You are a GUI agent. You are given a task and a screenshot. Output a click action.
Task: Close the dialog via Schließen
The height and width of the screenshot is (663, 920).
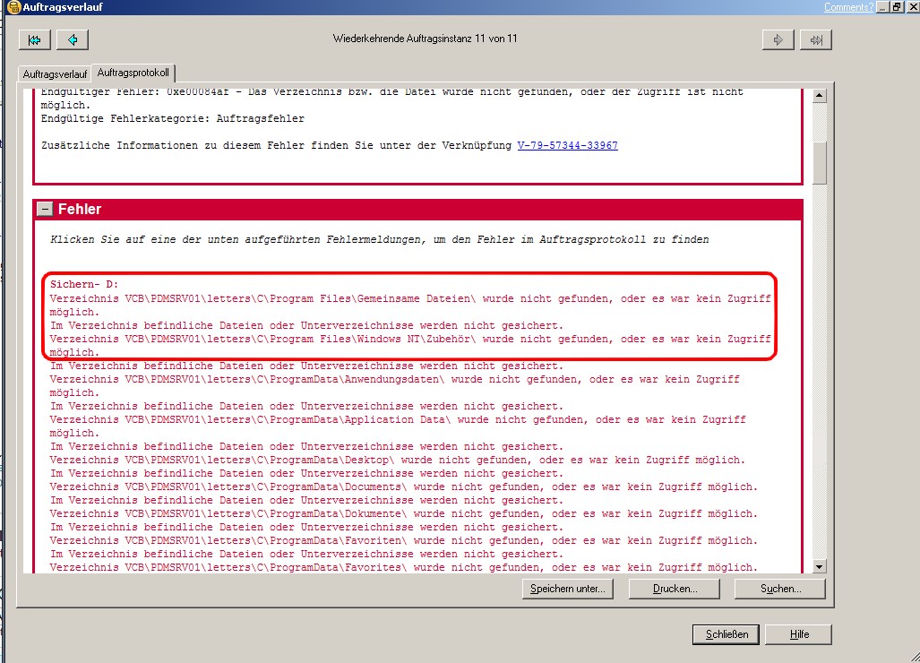[x=726, y=633]
